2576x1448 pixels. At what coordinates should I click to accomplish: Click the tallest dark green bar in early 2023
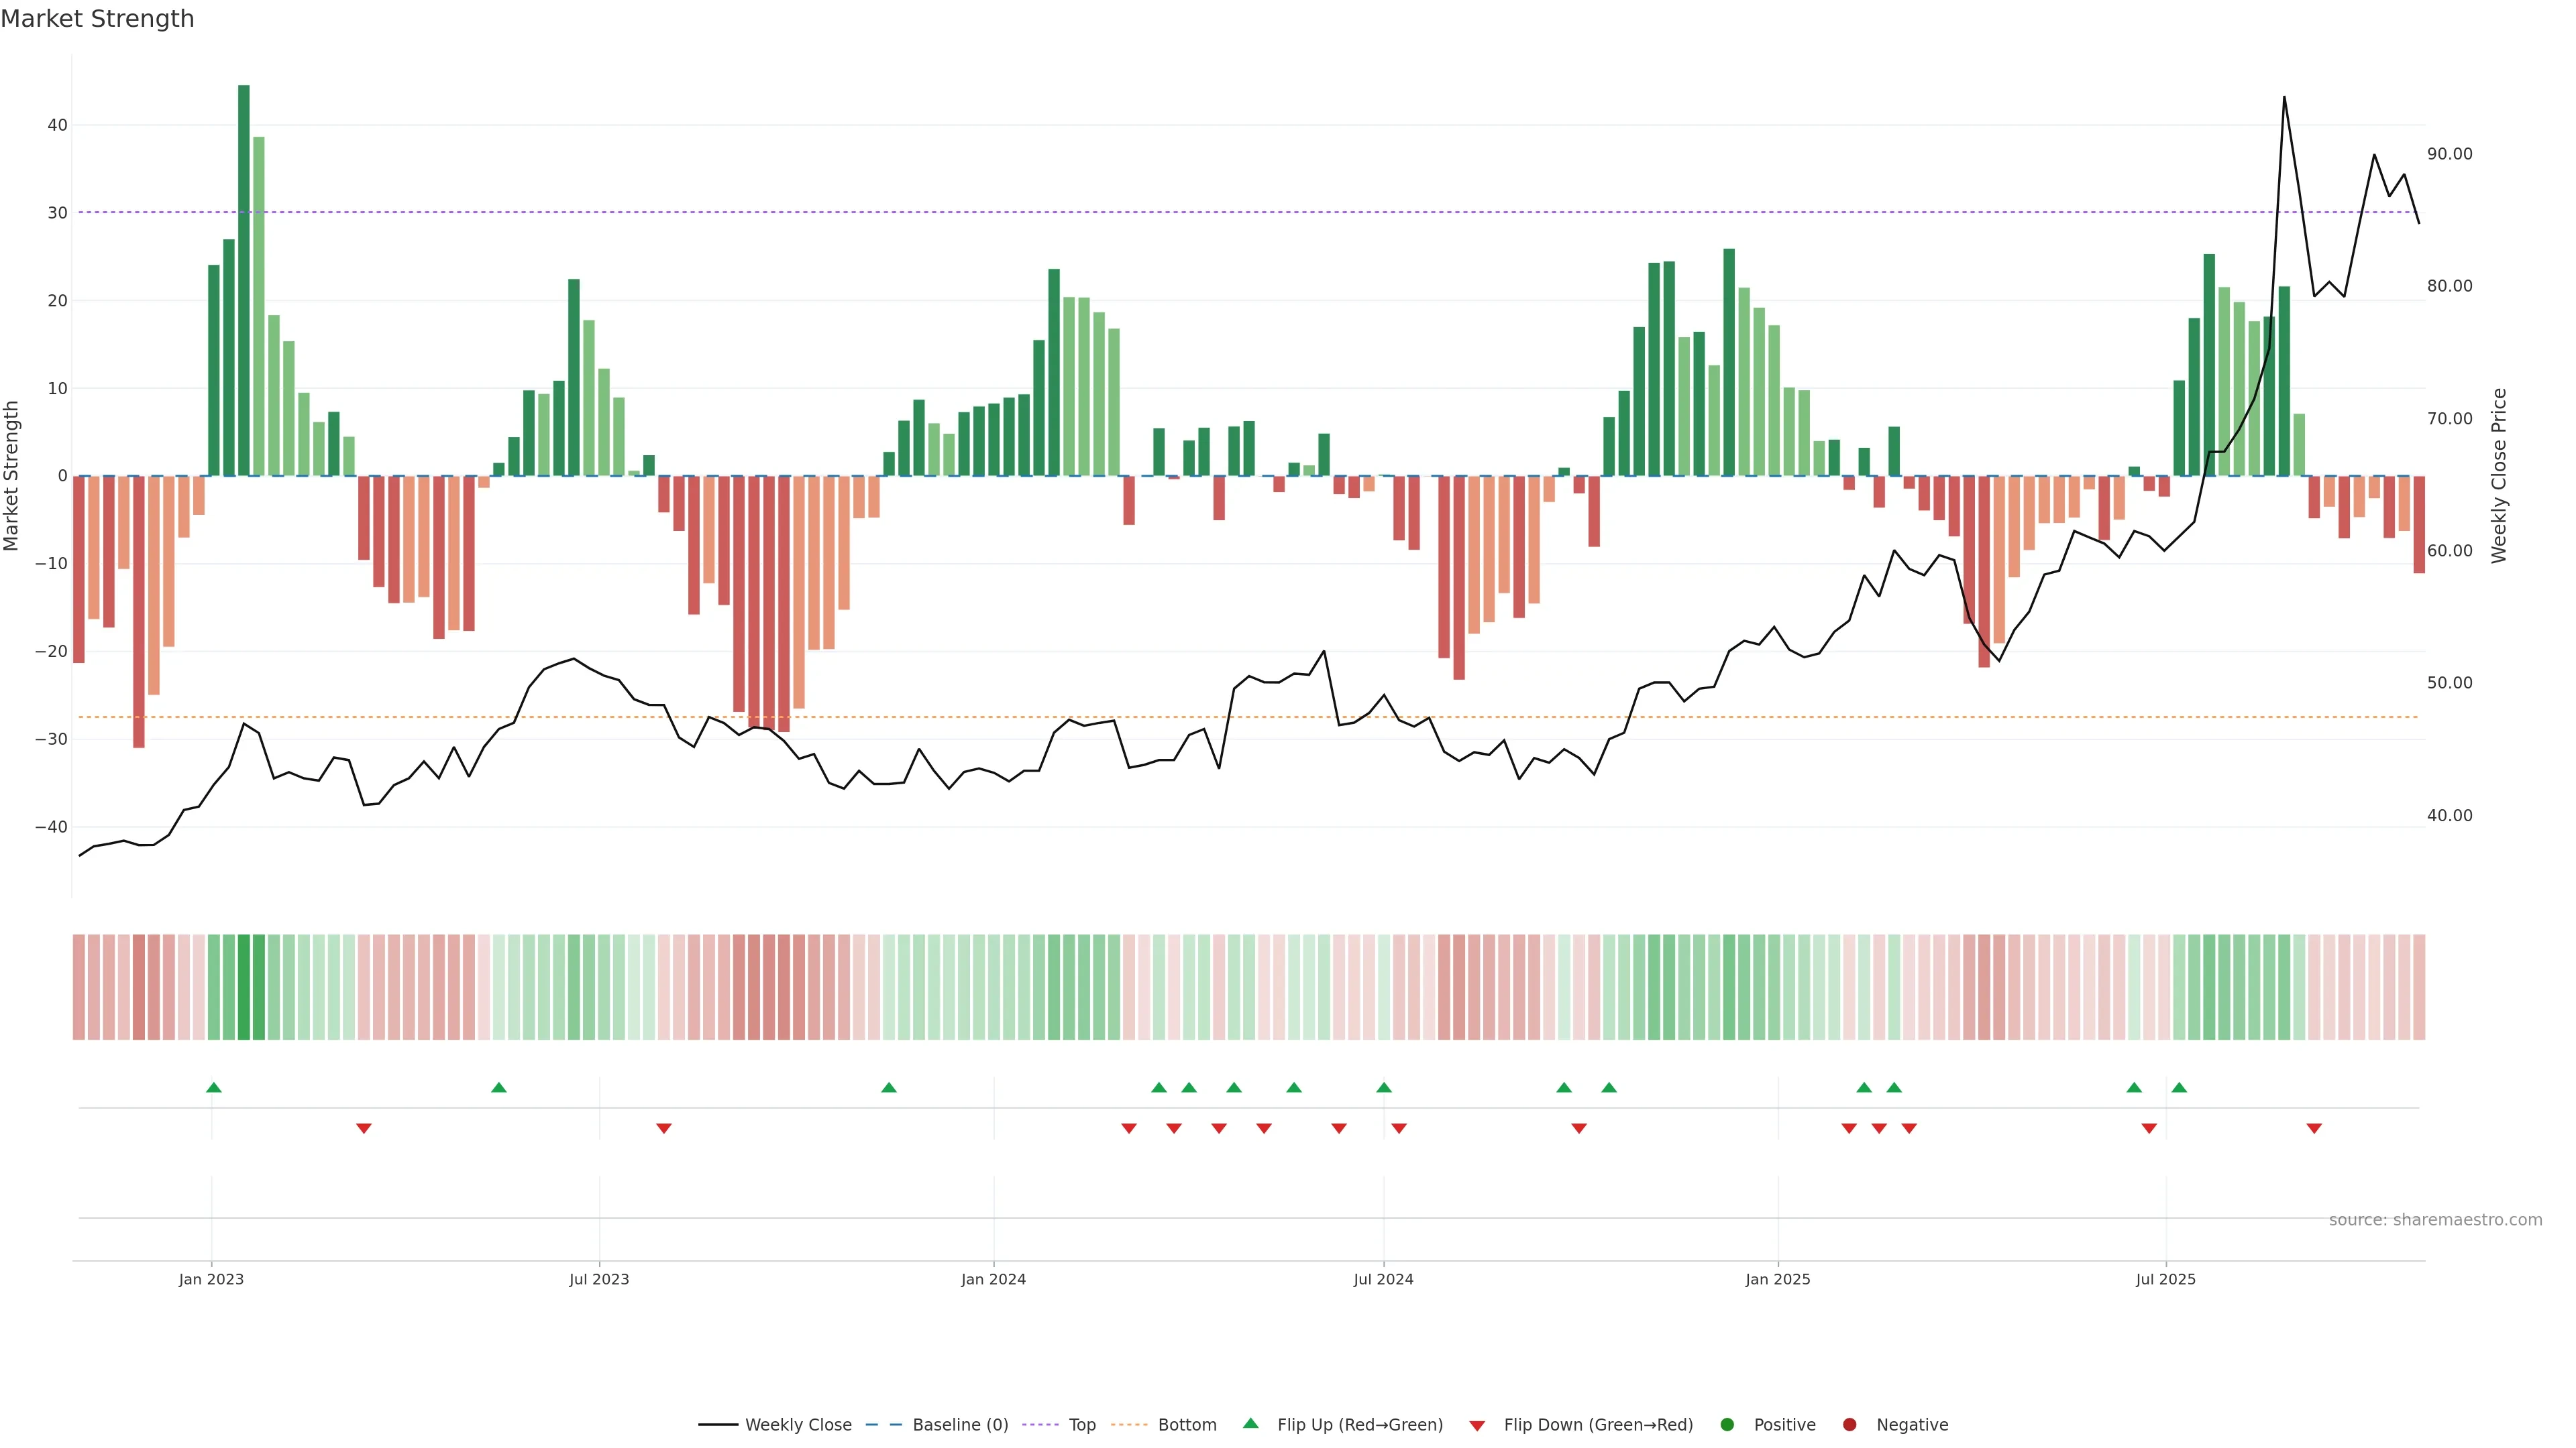(x=244, y=280)
